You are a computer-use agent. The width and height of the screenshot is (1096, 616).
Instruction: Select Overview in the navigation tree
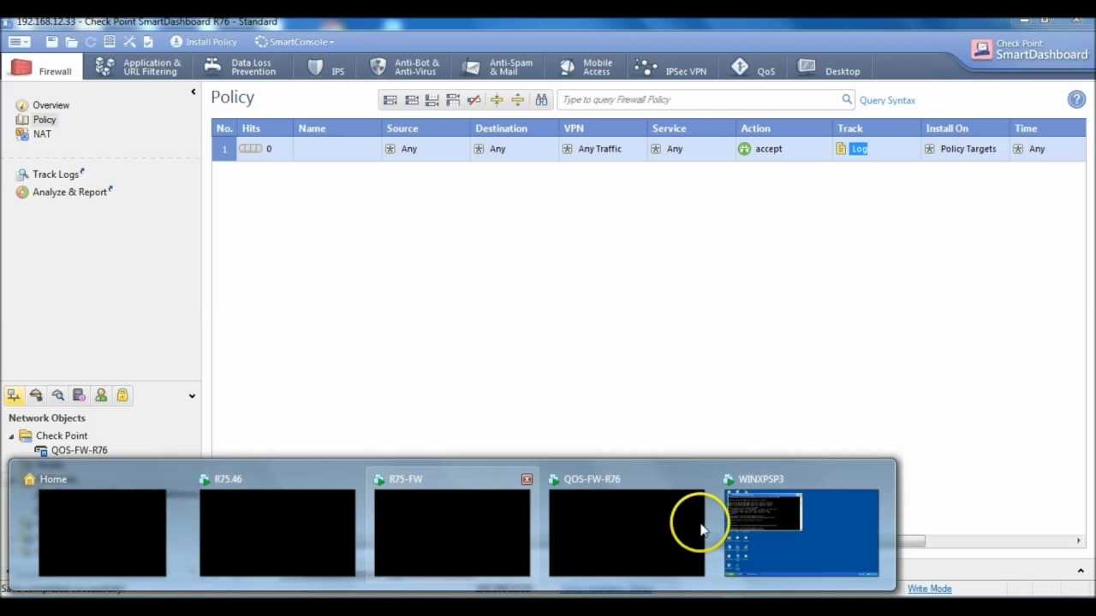pyautogui.click(x=51, y=105)
